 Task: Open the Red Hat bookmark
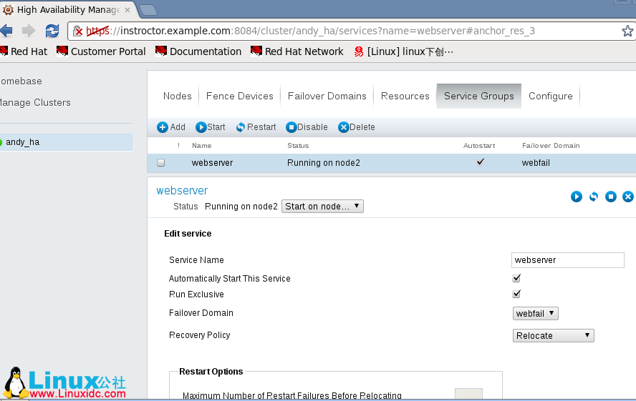pyautogui.click(x=24, y=51)
